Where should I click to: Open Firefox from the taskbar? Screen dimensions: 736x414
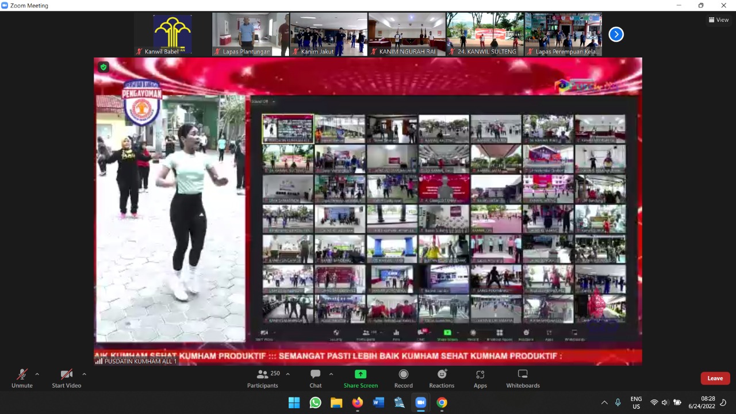[x=358, y=402]
